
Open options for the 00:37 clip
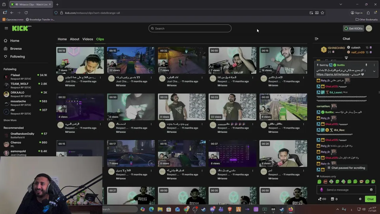253,171
